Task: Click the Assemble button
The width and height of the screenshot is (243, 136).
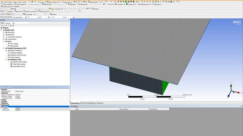Action: pyautogui.click(x=28, y=14)
